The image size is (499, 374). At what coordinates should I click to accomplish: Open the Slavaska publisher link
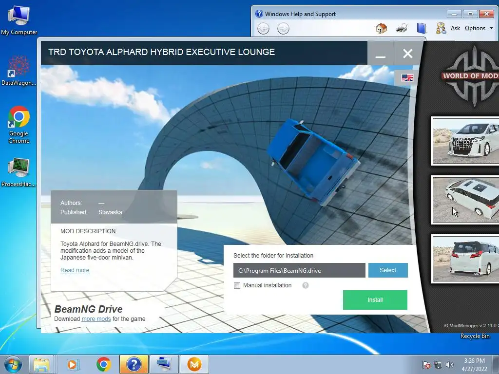pos(110,212)
